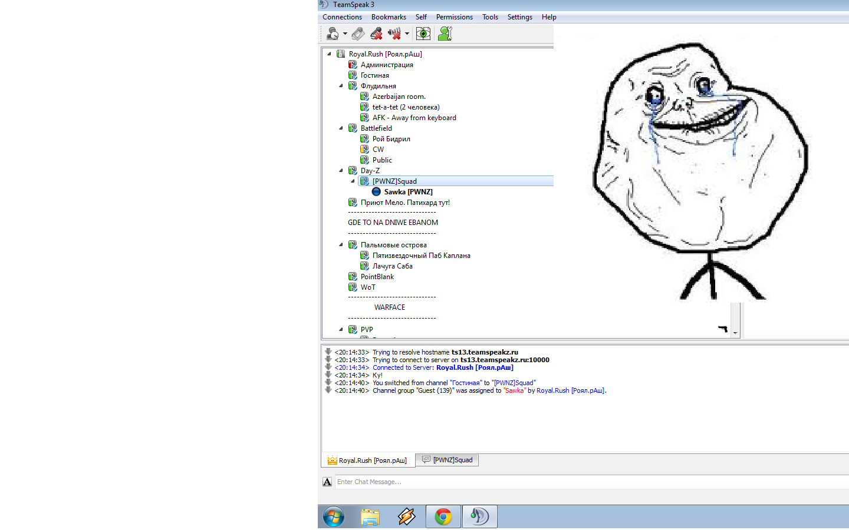Open the Self menu
849x530 pixels.
(421, 17)
